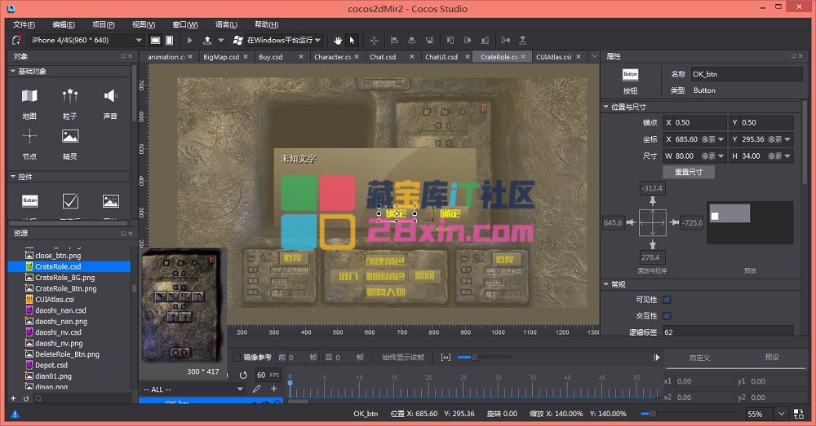Screen dimensions: 816x426
Task: Collapse the 控件 section
Action: [x=13, y=177]
